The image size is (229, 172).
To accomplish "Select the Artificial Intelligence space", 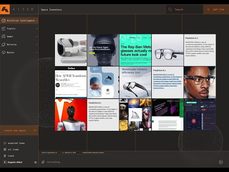I will click(19, 21).
